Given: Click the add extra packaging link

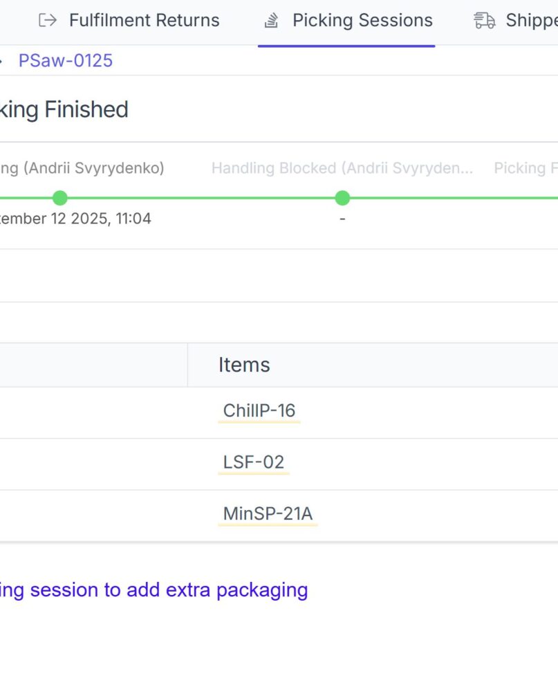Looking at the screenshot, I should (x=152, y=590).
